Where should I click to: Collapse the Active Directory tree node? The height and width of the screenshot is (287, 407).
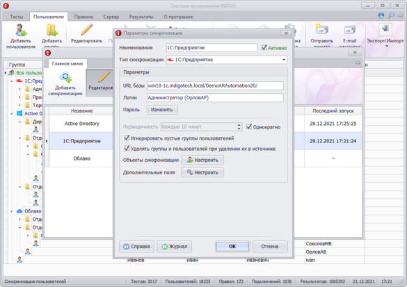(11, 113)
